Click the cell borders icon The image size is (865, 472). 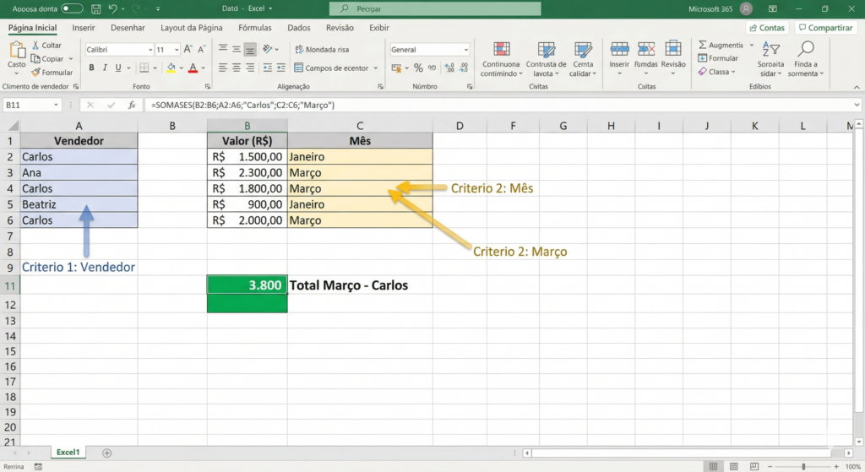click(144, 68)
